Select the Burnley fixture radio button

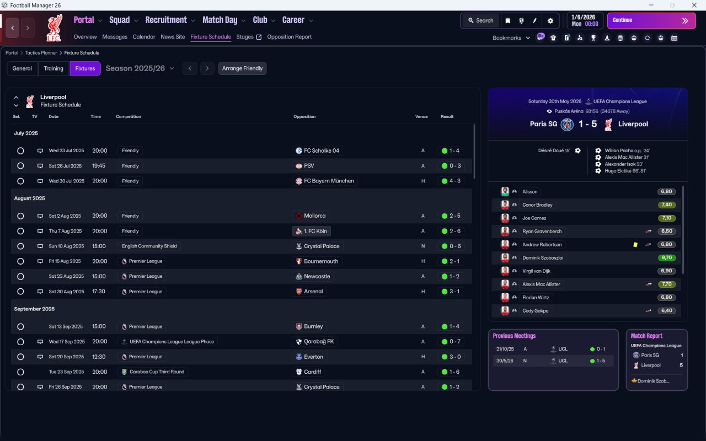(x=20, y=326)
